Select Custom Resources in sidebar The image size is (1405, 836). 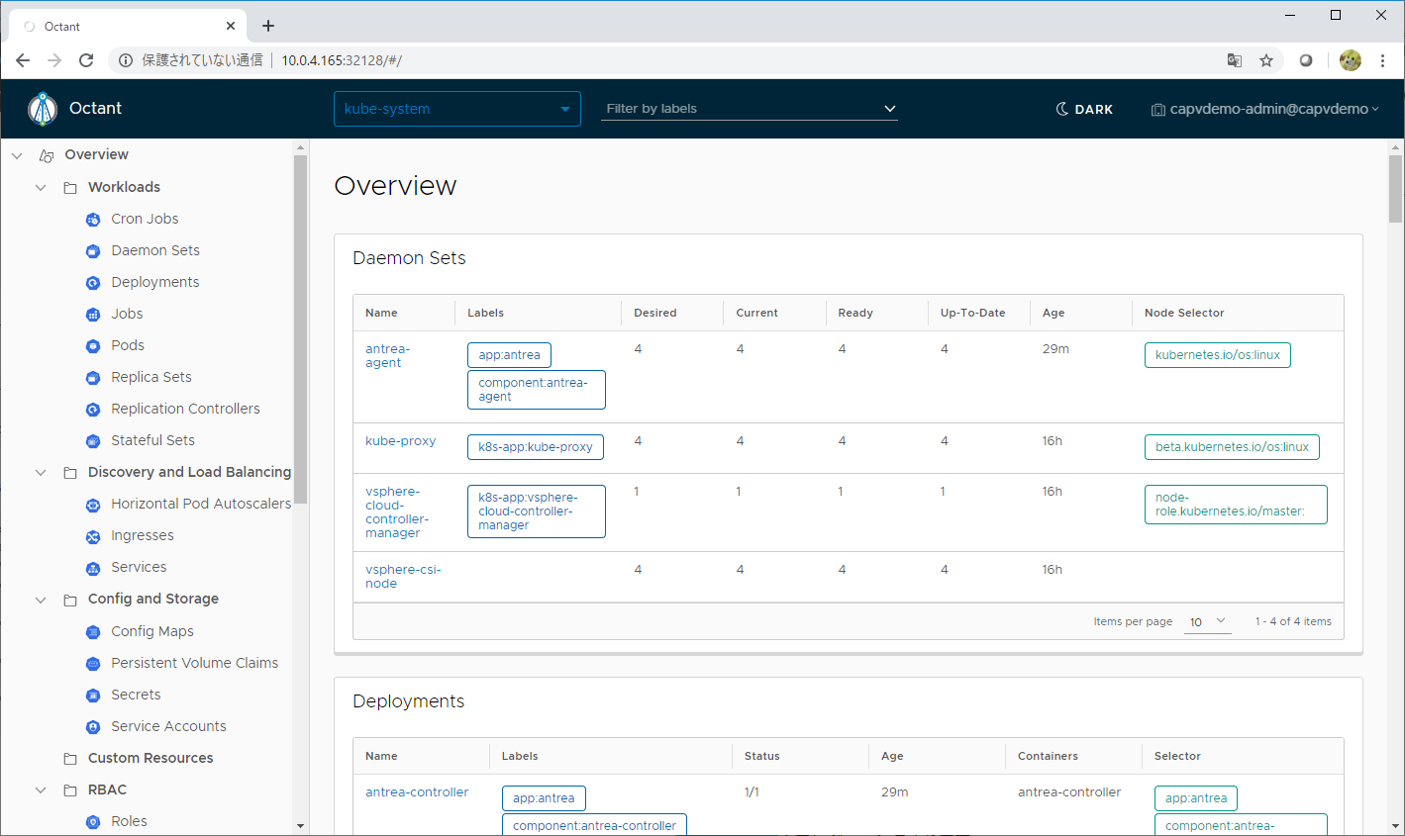click(x=151, y=758)
